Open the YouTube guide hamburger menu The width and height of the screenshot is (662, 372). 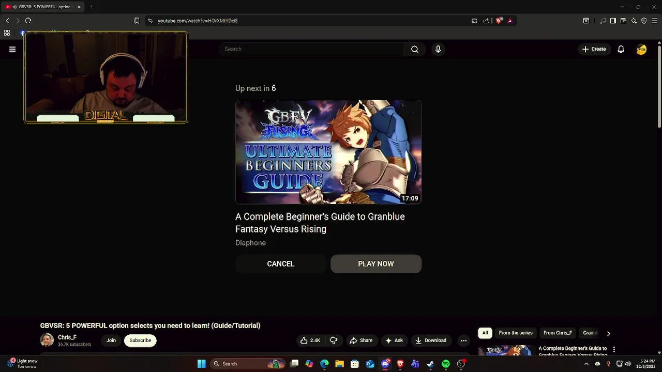[12, 49]
